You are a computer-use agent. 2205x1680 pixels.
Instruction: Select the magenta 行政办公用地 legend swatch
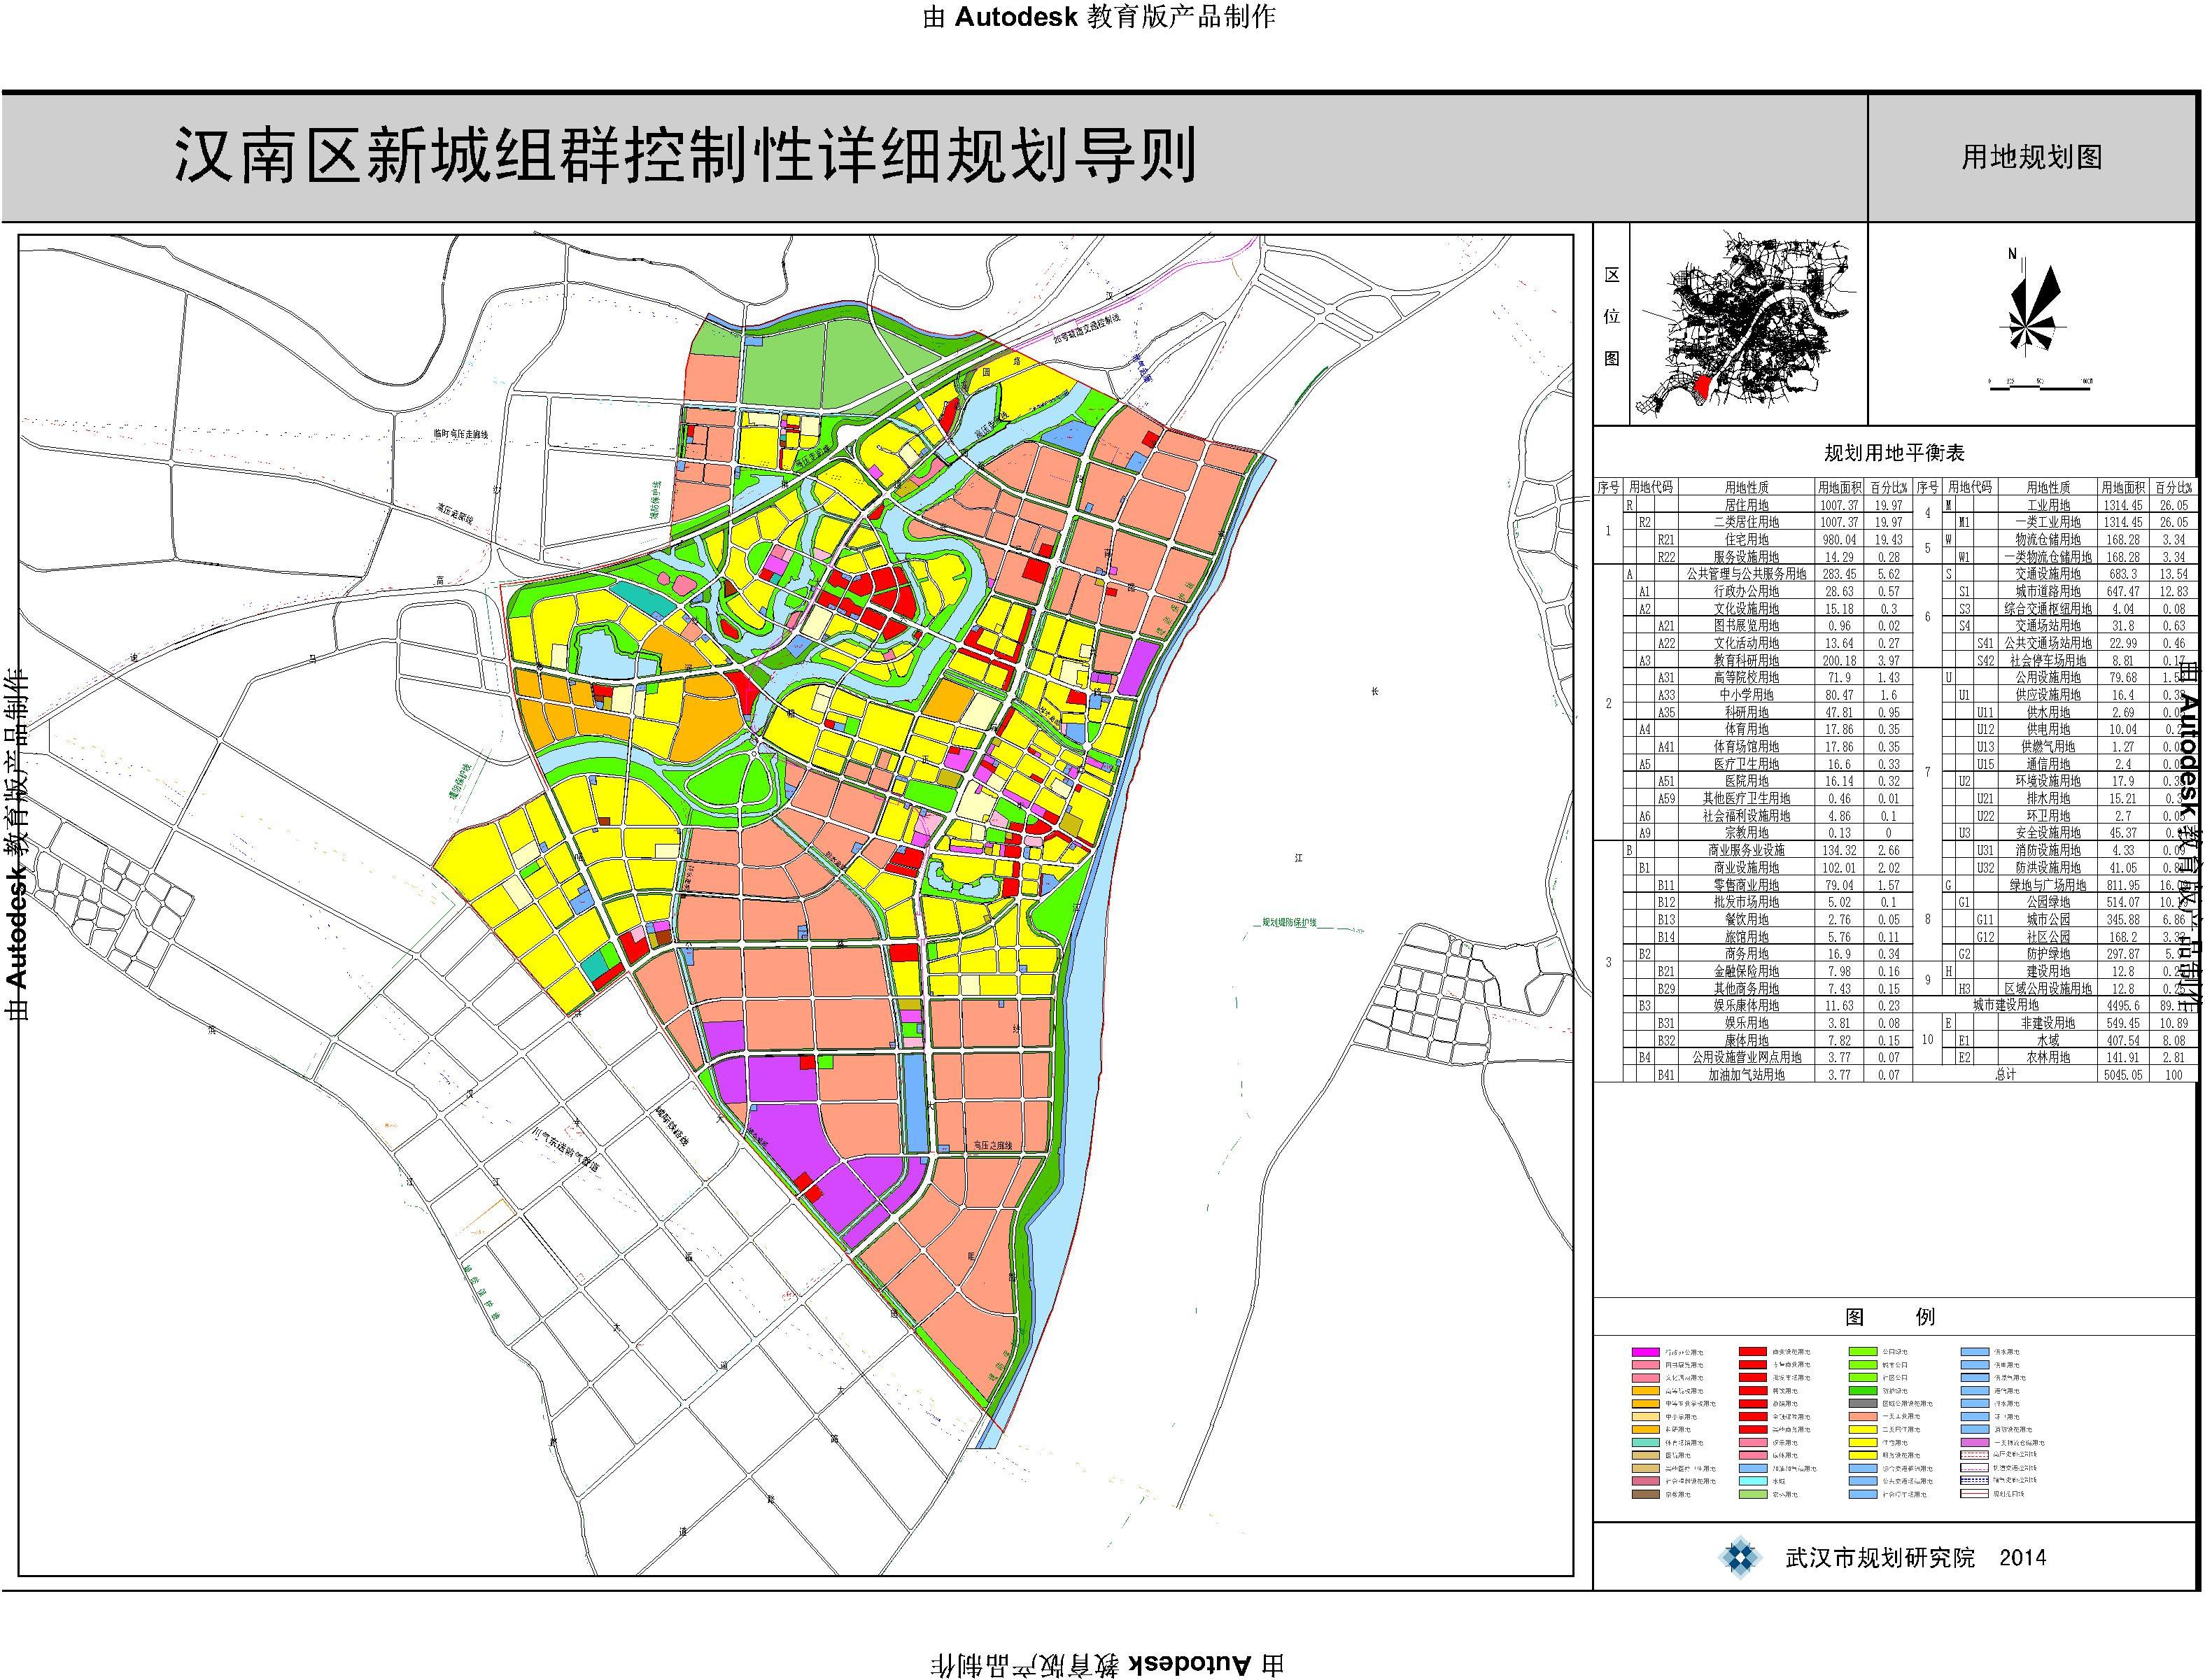click(x=1646, y=1353)
